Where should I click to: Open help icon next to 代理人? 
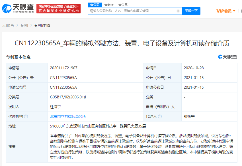click(x=160, y=116)
